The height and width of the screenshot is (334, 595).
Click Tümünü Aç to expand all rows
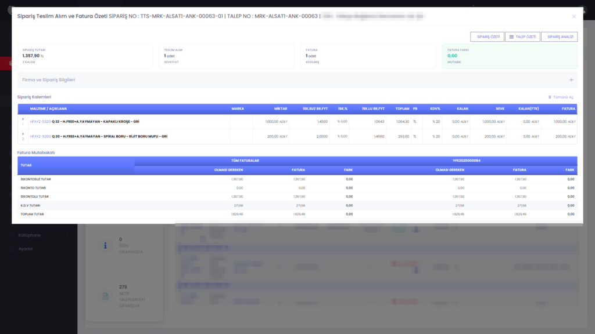click(x=561, y=97)
